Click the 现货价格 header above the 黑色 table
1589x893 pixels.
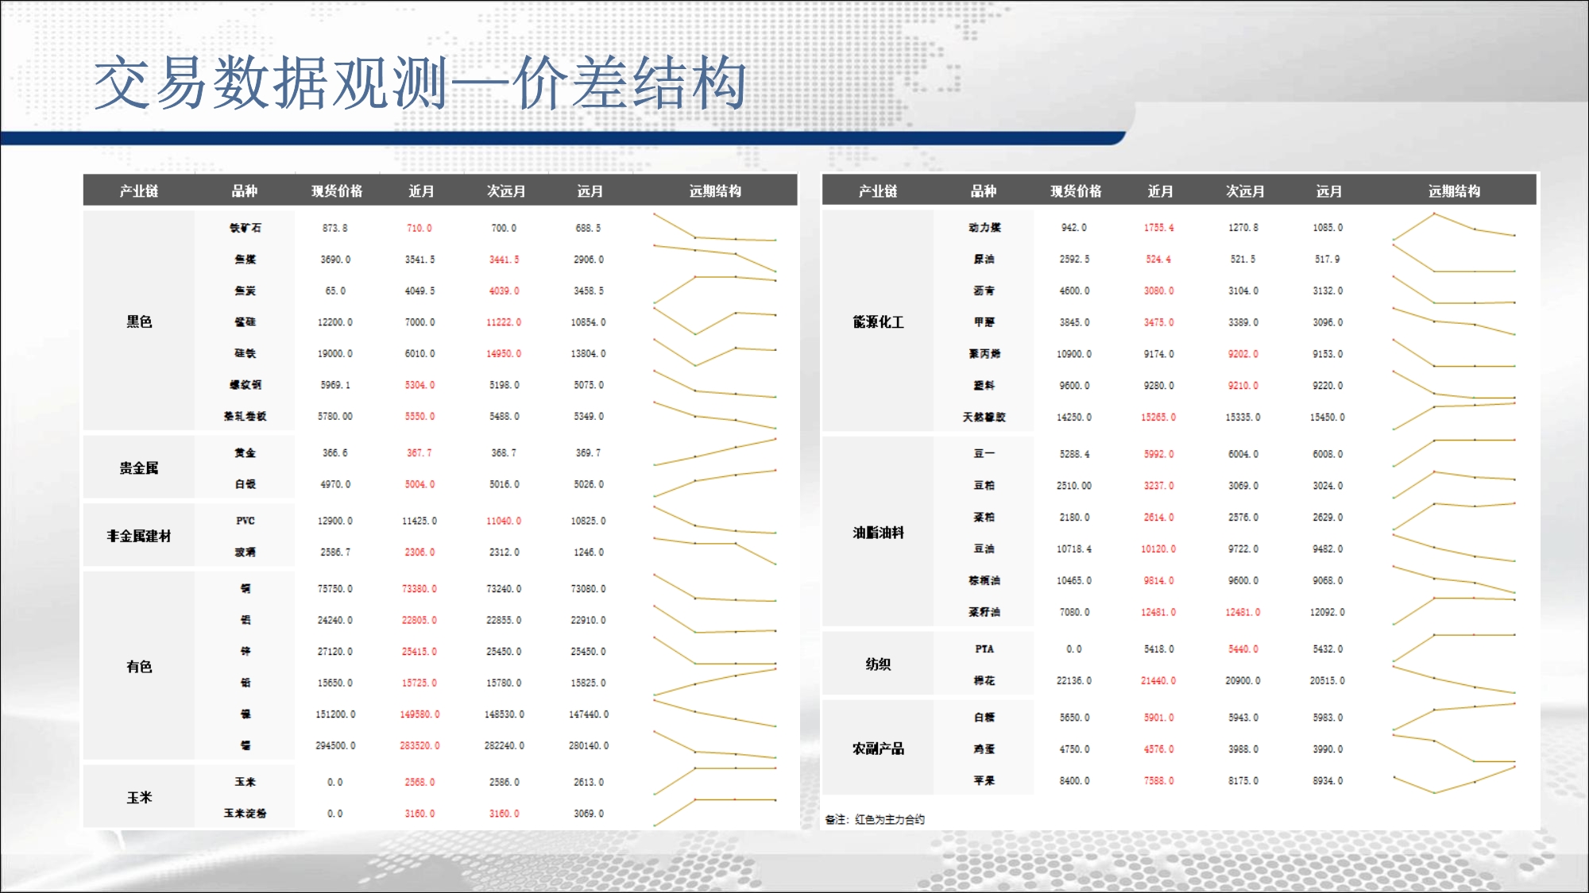[337, 191]
